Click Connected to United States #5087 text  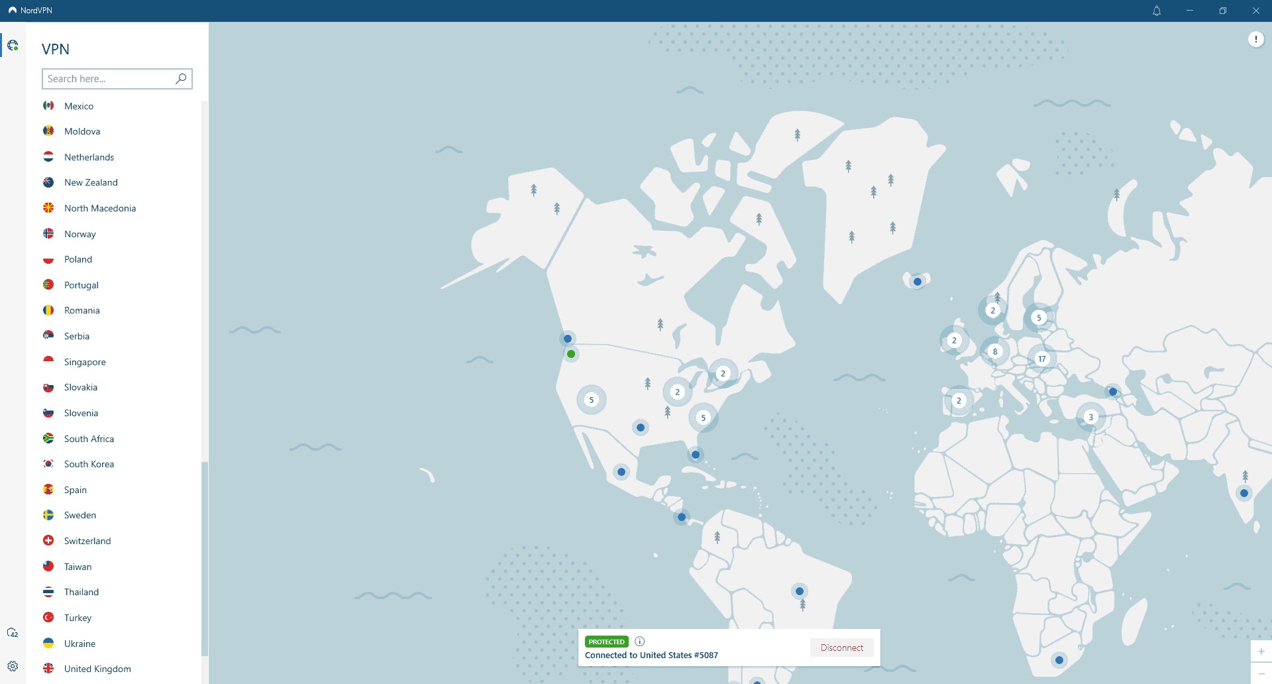click(x=651, y=655)
